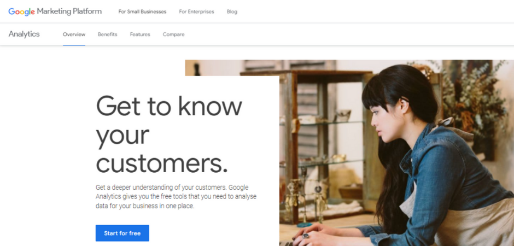Go to the Blog page
514x246 pixels.
232,11
